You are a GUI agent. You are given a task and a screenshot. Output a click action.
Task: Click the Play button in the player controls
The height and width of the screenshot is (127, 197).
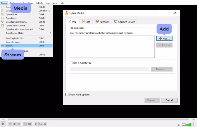tap(3, 124)
